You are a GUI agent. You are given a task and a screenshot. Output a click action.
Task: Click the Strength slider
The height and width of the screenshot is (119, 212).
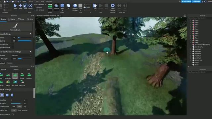pos(16,103)
